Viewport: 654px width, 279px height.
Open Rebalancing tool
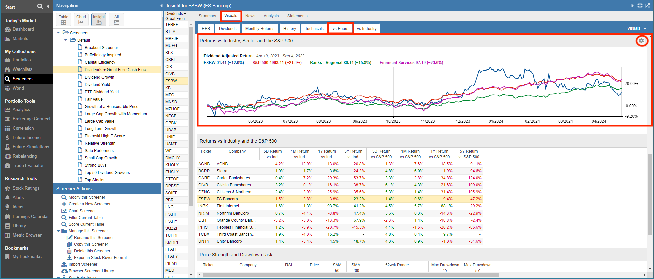click(x=24, y=156)
